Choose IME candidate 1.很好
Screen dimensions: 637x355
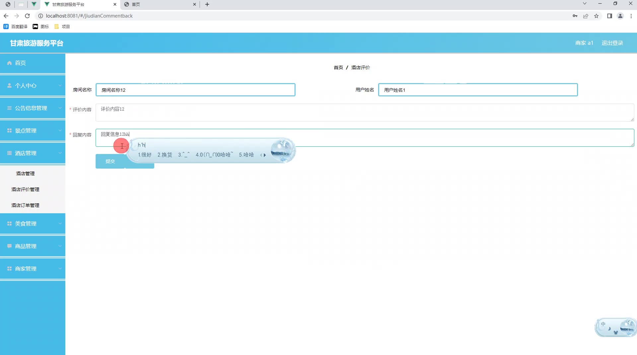point(145,155)
